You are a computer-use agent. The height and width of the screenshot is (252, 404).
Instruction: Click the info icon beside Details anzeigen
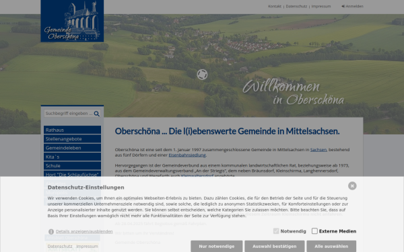[x=51, y=232]
